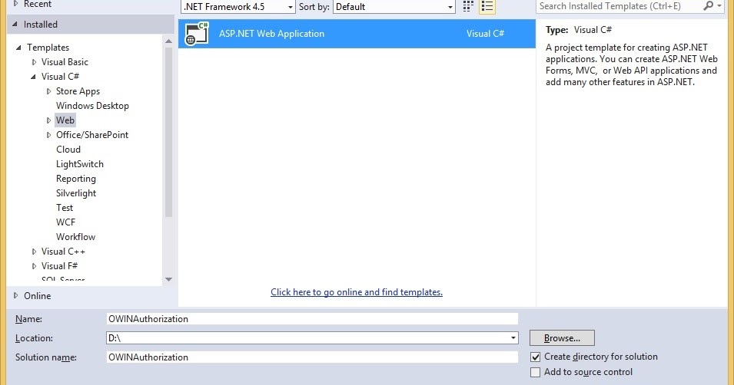
Task: Click the search magnifier icon
Action: coord(709,6)
